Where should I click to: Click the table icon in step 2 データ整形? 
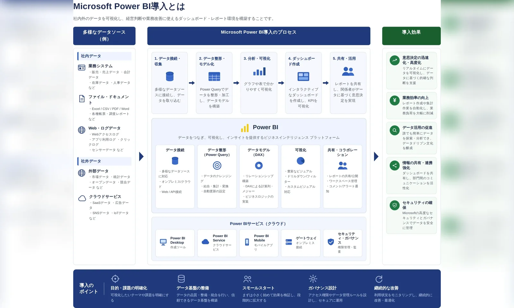tap(214, 77)
